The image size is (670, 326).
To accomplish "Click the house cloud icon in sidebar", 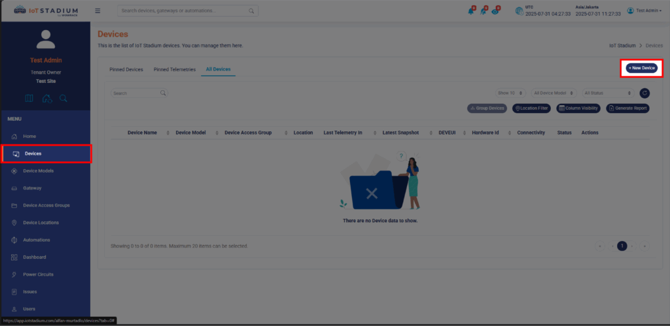I will pyautogui.click(x=46, y=99).
